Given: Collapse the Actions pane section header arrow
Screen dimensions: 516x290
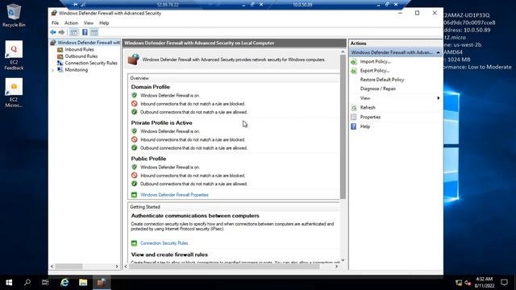Looking at the screenshot, I should [x=438, y=52].
